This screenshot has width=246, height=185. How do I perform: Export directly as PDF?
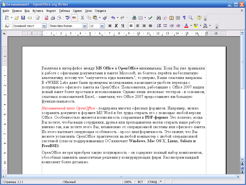pyautogui.click(x=46, y=18)
